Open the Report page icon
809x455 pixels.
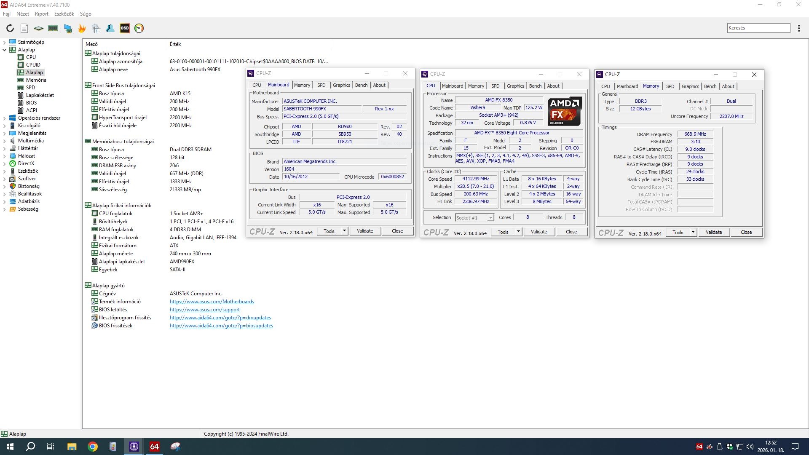pyautogui.click(x=24, y=28)
